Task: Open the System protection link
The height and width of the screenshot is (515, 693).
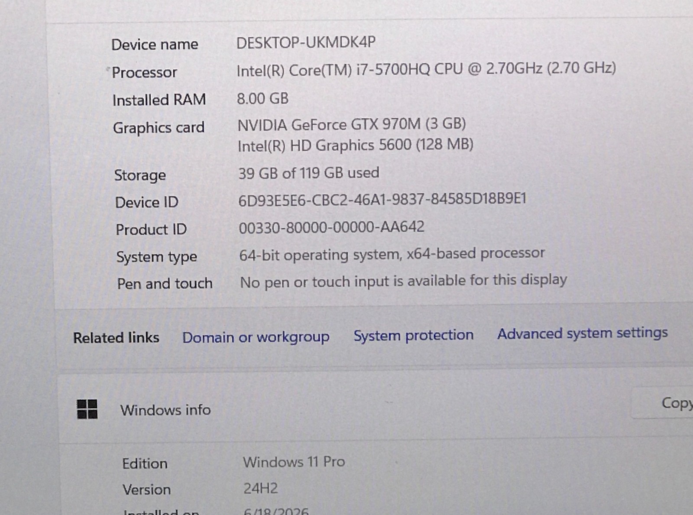Action: [413, 335]
